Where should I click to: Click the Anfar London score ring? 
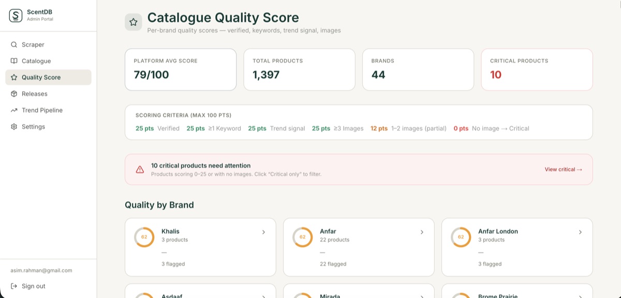click(461, 237)
